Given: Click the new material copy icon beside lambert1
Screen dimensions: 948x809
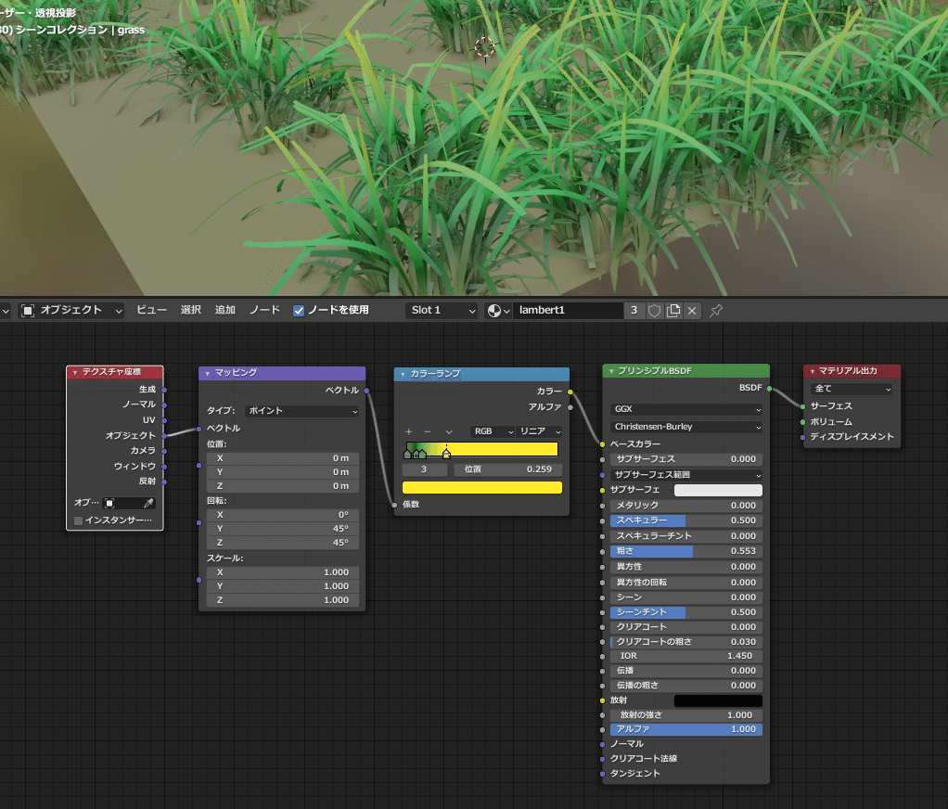Looking at the screenshot, I should [673, 310].
